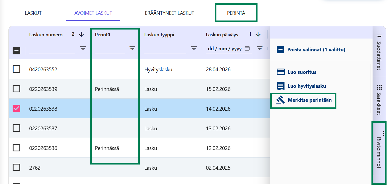The width and height of the screenshot is (389, 185).
Task: Toggle the sort arrow on Laskun numero
Action: [x=81, y=34]
